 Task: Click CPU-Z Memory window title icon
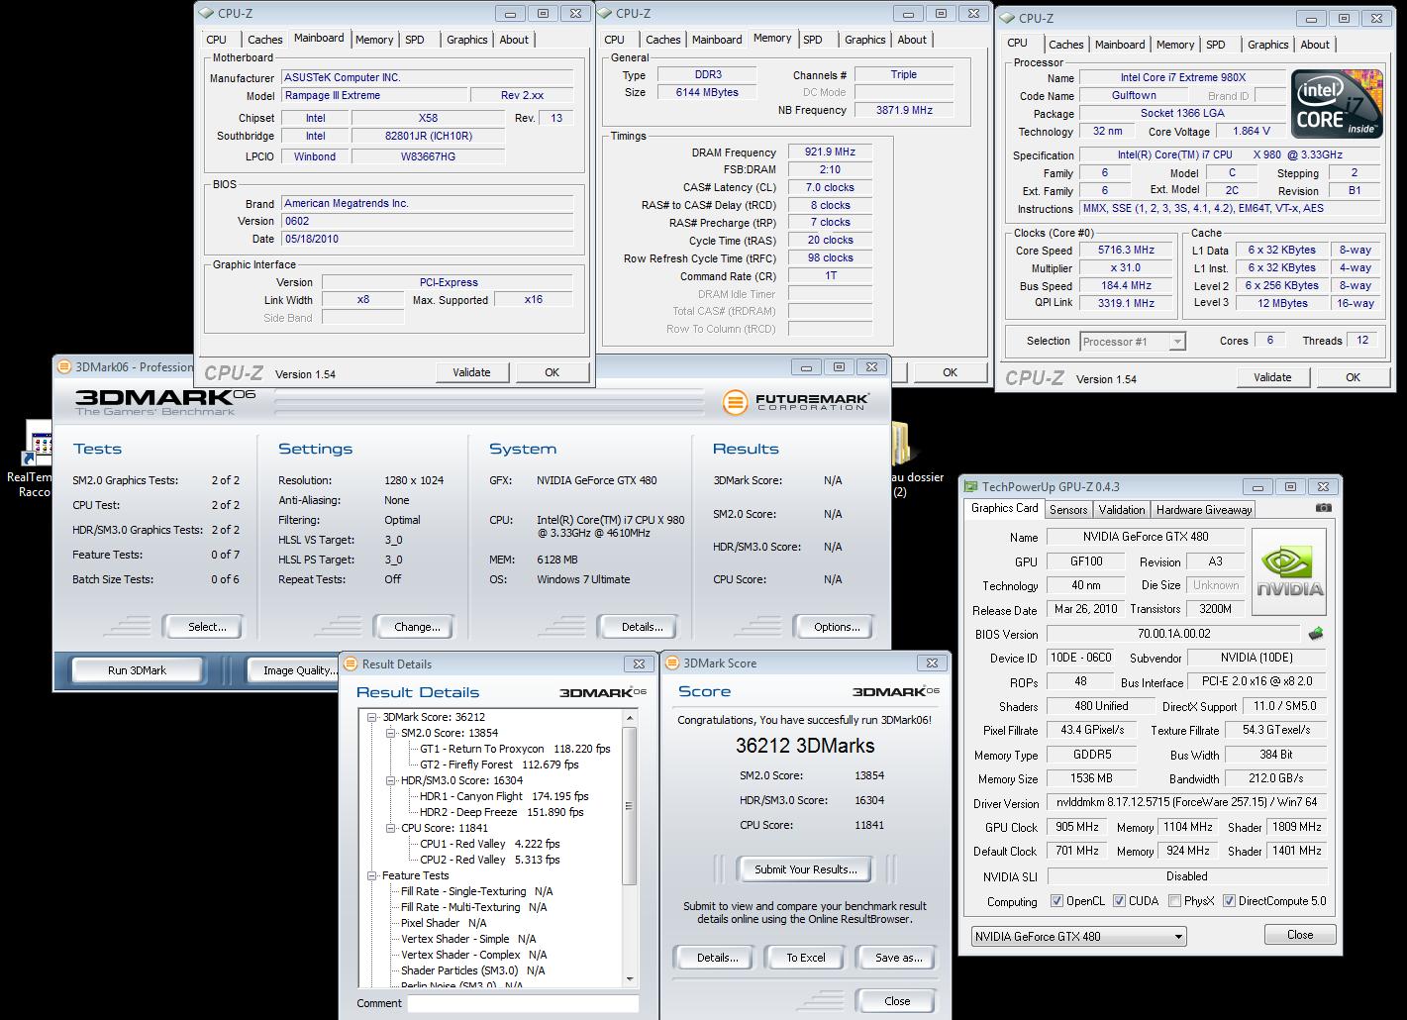coord(605,13)
